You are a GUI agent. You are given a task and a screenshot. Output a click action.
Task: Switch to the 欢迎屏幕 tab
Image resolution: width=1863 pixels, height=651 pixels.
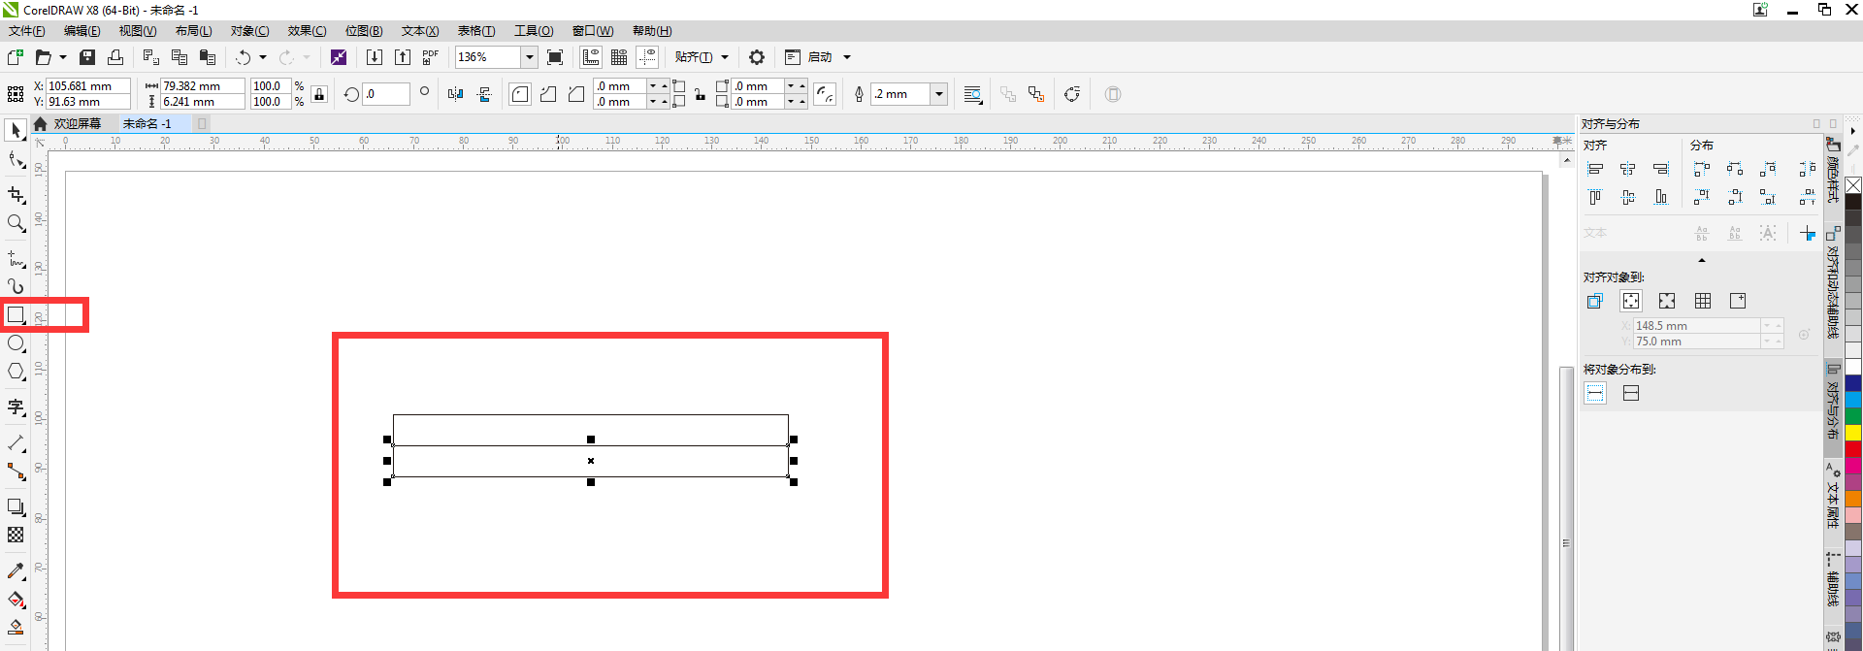pos(77,124)
